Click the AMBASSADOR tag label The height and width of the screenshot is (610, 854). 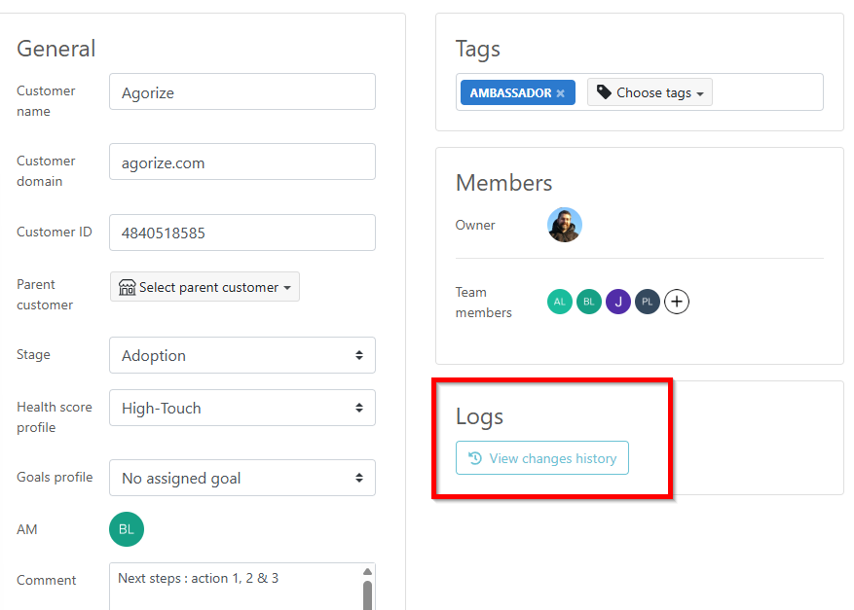coord(510,93)
